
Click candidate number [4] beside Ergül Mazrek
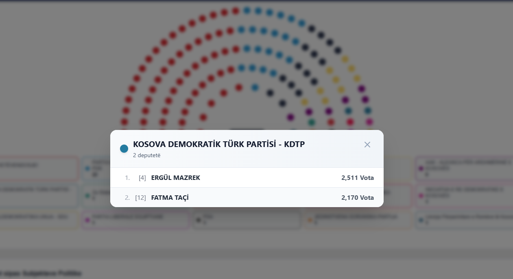142,178
